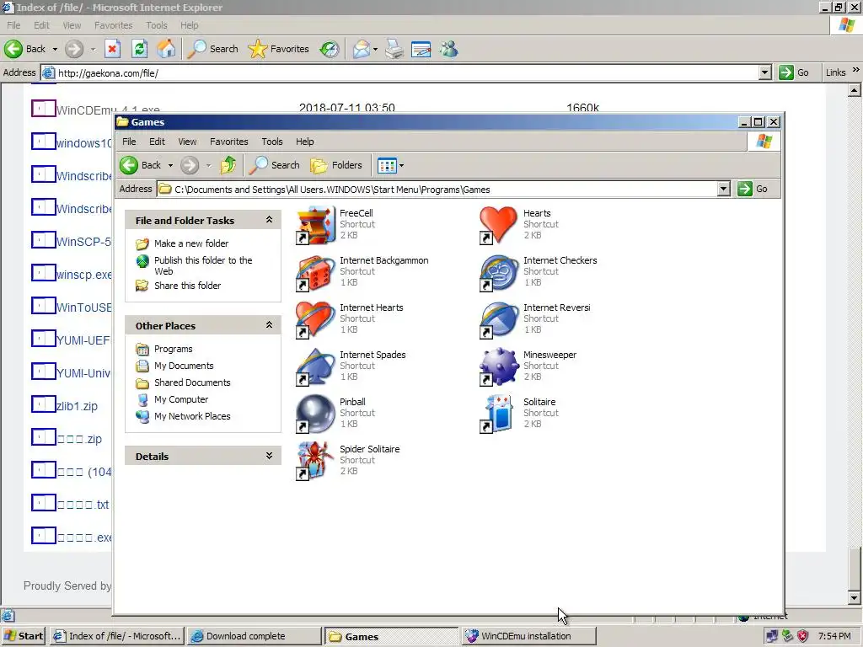
Task: Open Internet Explorer address bar dropdown
Action: click(765, 72)
